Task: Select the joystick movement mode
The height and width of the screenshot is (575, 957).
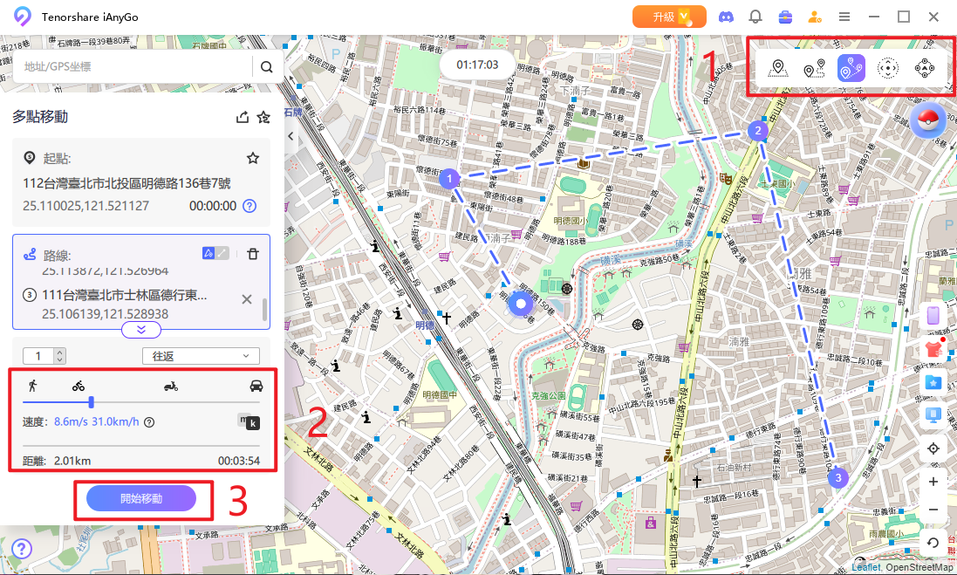Action: pyautogui.click(x=887, y=68)
